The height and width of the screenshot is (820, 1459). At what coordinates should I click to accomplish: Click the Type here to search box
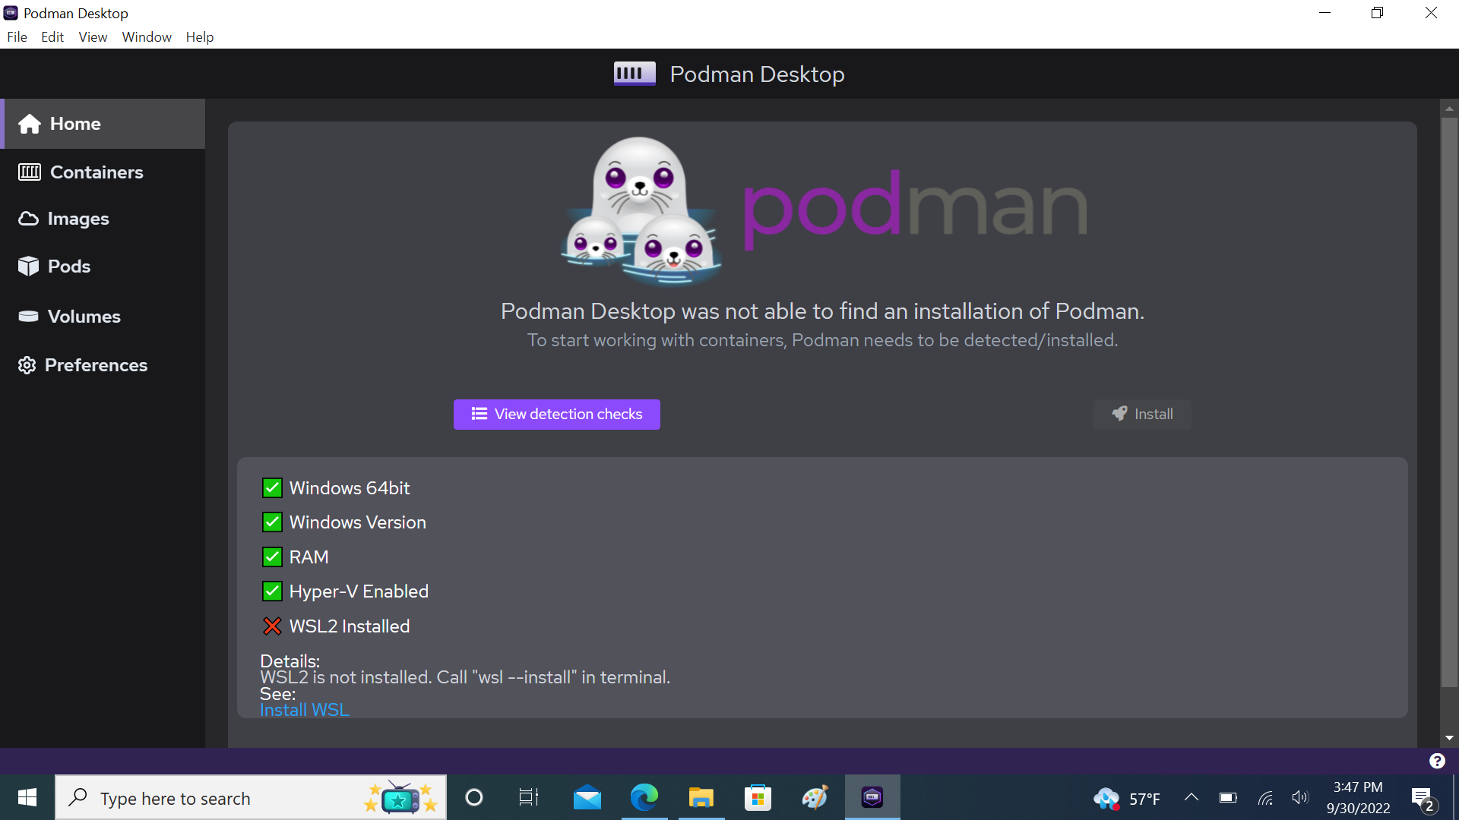[251, 798]
